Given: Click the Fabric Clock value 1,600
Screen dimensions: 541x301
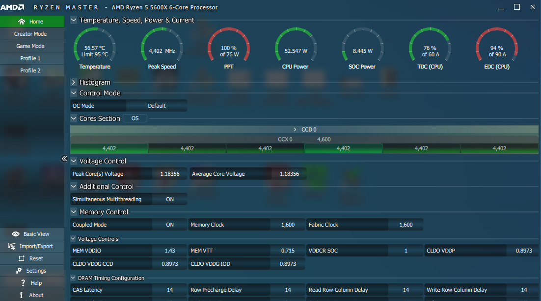Looking at the screenshot, I should pyautogui.click(x=406, y=225).
